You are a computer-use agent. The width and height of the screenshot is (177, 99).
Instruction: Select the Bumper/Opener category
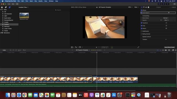(9, 20)
